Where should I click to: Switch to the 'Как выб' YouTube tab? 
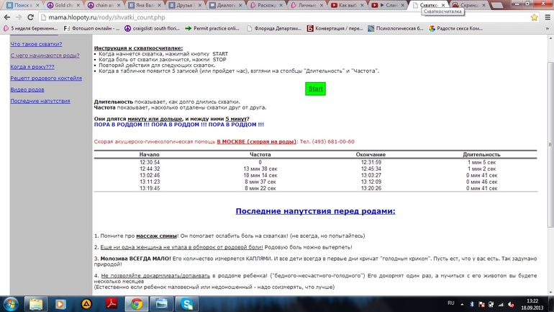348,5
